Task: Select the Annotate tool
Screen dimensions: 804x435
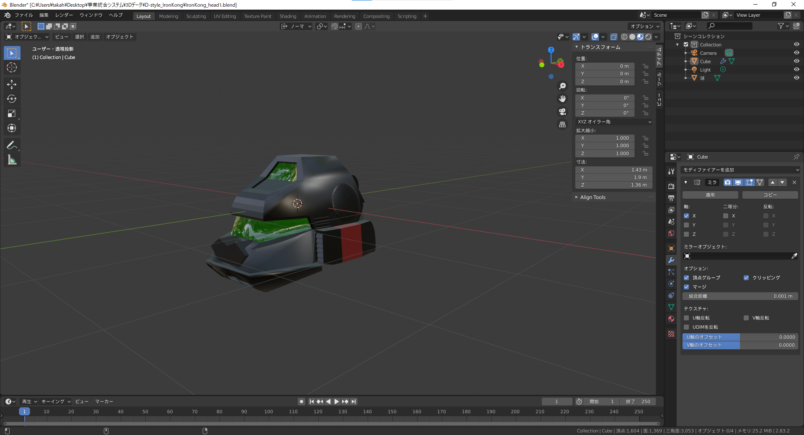Action: 12,145
